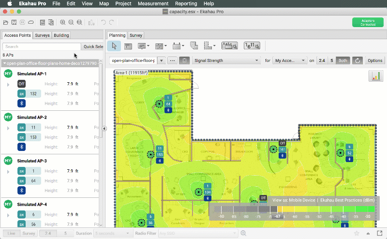Click the favorite star icon at bottom
Image resolution: width=387 pixels, height=239 pixels.
(357, 233)
